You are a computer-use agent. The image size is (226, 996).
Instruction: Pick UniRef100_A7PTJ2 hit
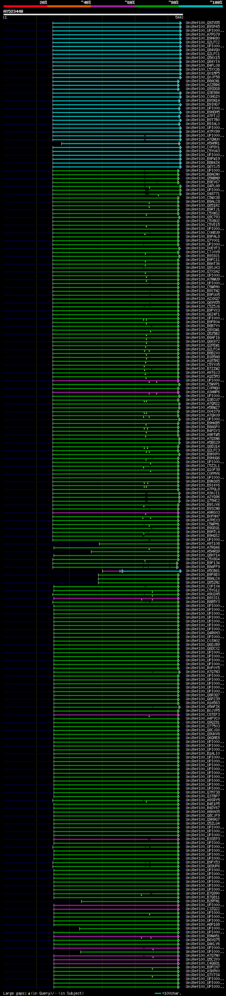[203, 116]
